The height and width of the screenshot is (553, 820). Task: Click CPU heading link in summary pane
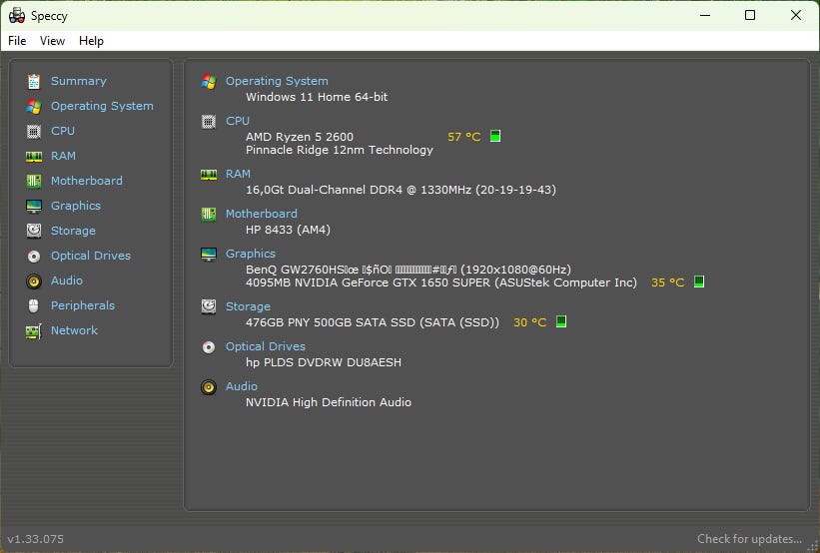pos(238,121)
